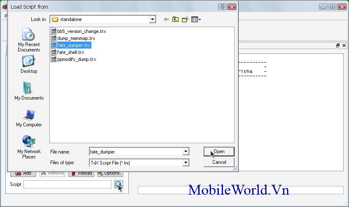This screenshot has height=207, width=349.
Task: Cancel the Load Script dialog
Action: [219, 162]
